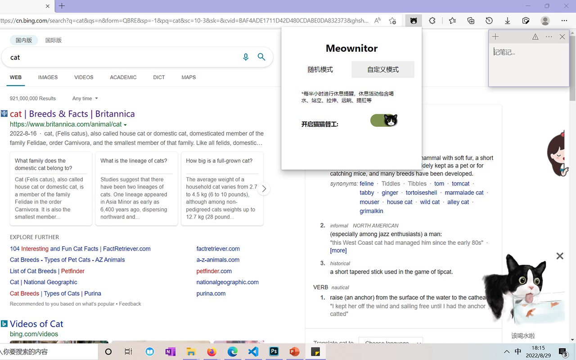The width and height of the screenshot is (576, 360).
Task: Show hidden system tray icons chevron
Action: pos(507,352)
